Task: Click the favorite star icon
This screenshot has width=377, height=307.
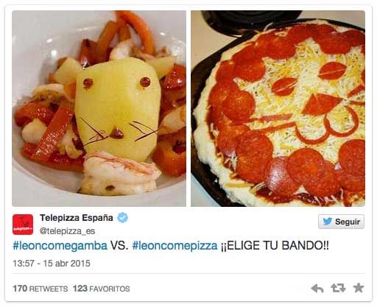Action: [x=359, y=288]
